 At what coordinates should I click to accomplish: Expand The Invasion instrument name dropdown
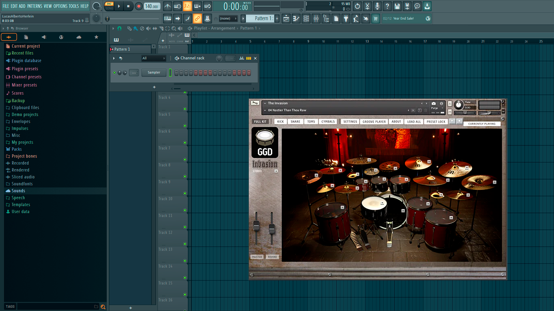265,103
